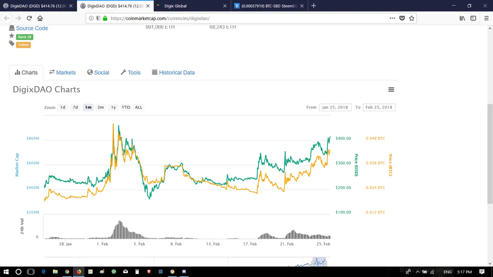Open the Social tab
This screenshot has height=277, width=493.
(98, 72)
